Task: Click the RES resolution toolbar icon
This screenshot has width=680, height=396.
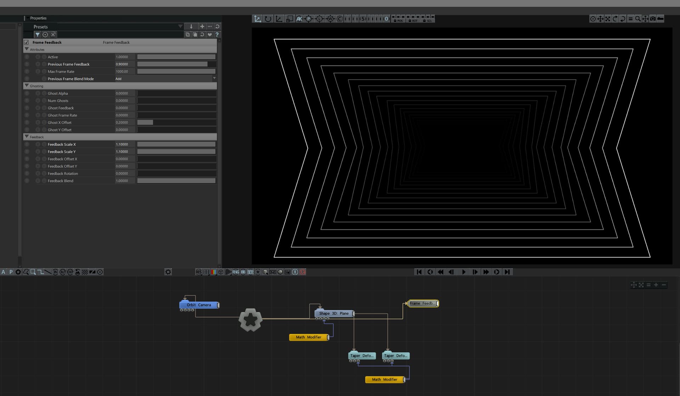Action: [199, 272]
